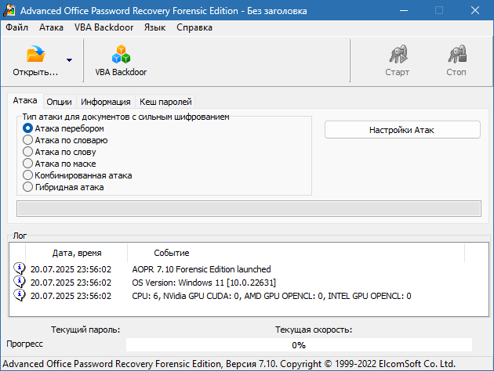Open the Справка menu
Screen dimensions: 494x371
[x=194, y=27]
